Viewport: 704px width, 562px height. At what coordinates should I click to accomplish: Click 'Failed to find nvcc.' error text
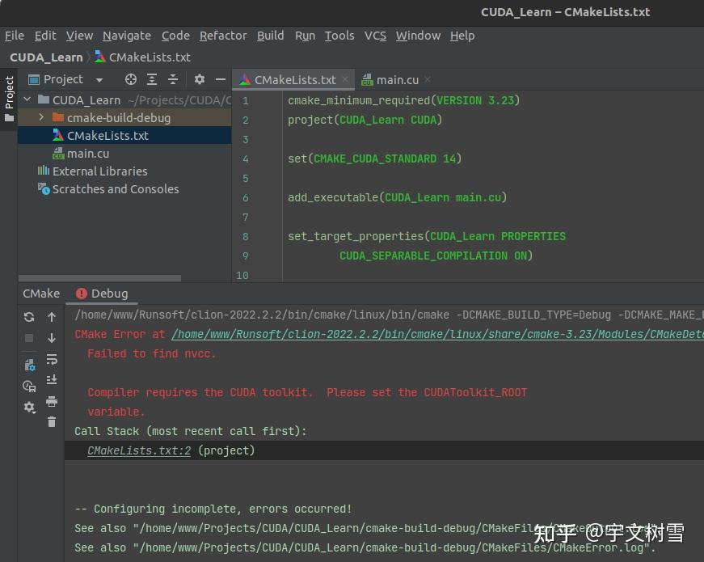click(152, 353)
